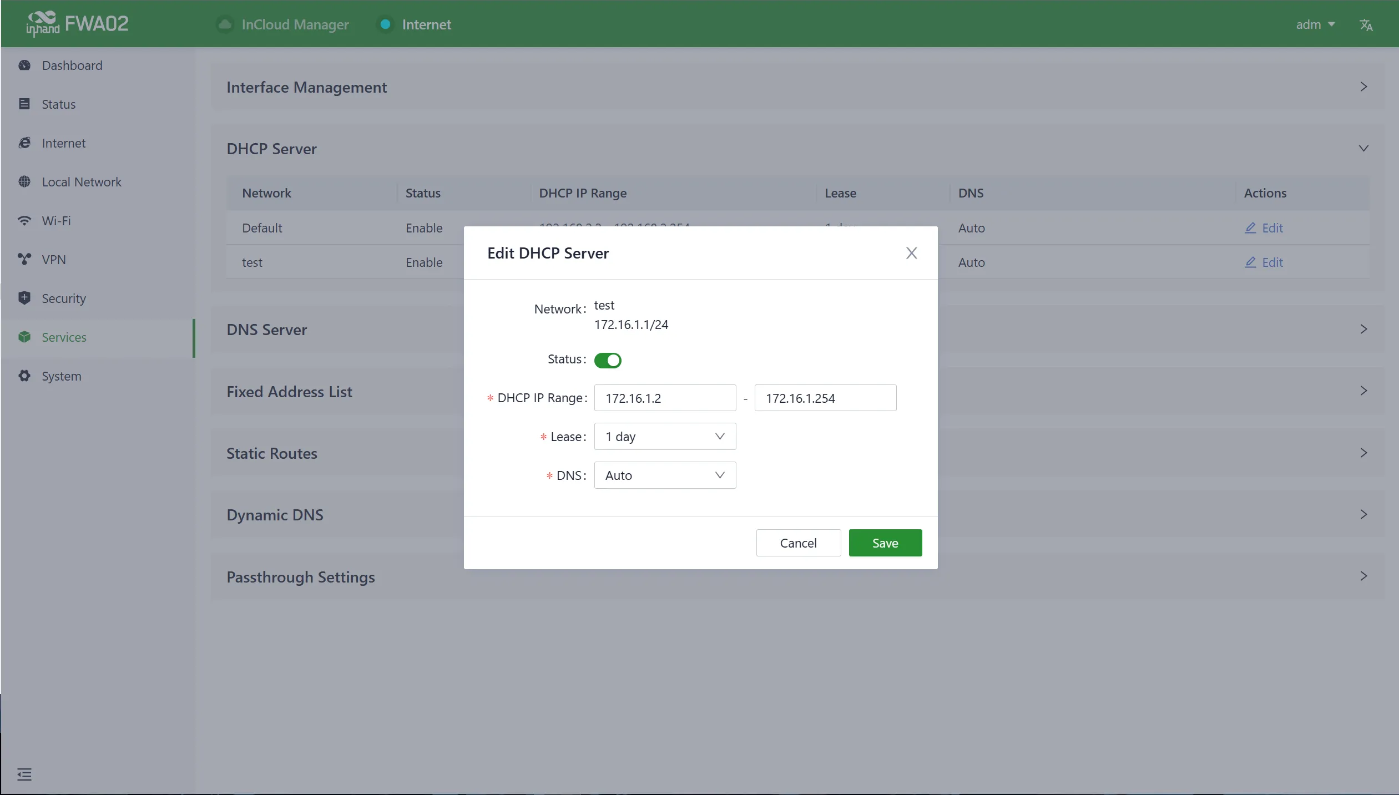Cancel the Edit DHCP Server dialog
The height and width of the screenshot is (795, 1399).
point(798,543)
